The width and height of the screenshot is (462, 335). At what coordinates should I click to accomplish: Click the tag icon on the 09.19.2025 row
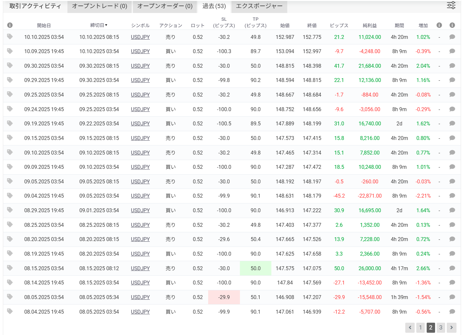(x=9, y=123)
